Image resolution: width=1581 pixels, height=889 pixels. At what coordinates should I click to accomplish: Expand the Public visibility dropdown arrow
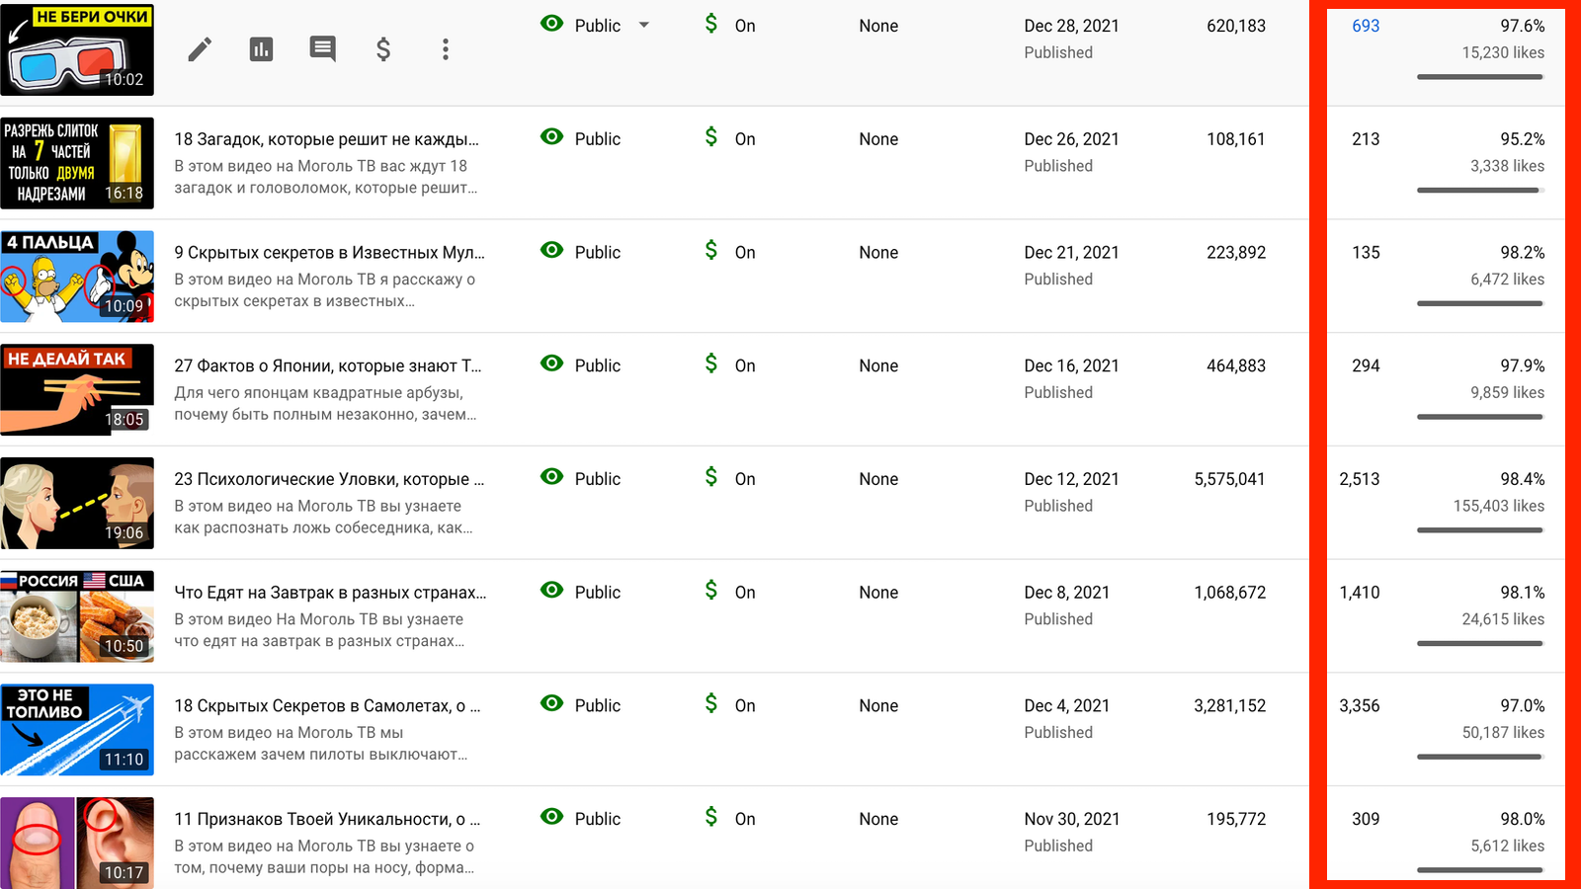644,25
